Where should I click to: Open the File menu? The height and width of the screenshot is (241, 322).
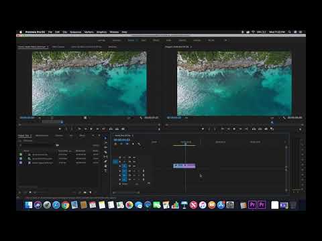(50, 32)
